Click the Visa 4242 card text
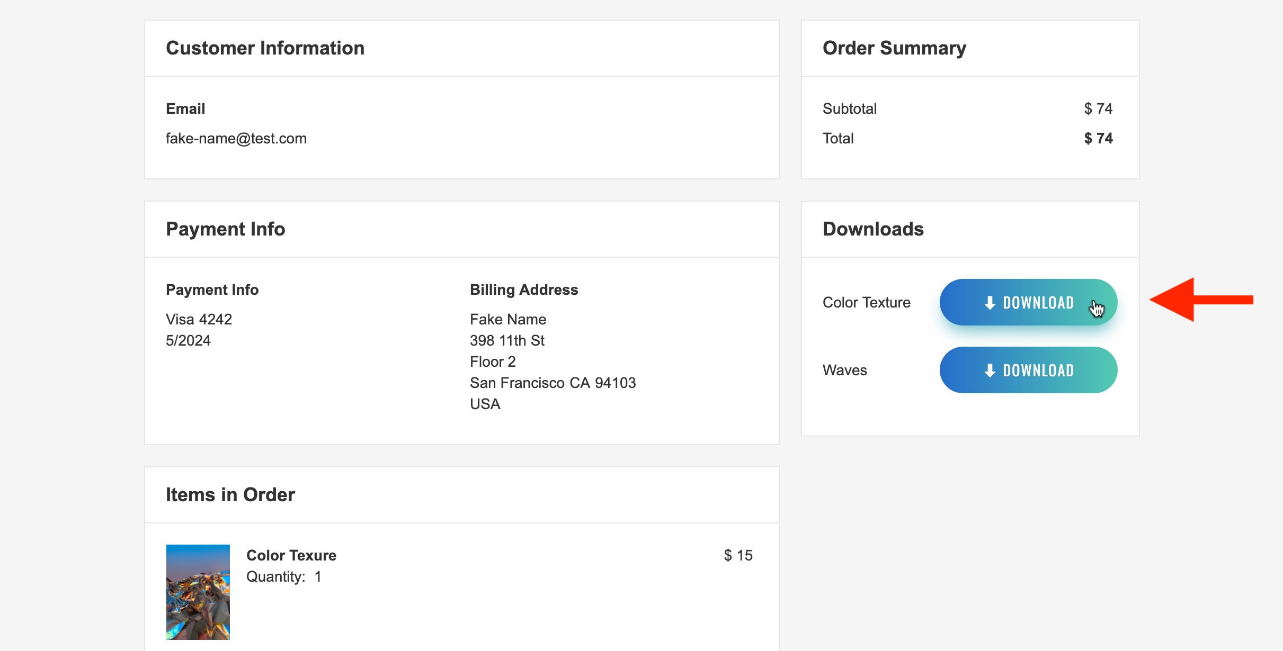The height and width of the screenshot is (651, 1283). tap(199, 319)
